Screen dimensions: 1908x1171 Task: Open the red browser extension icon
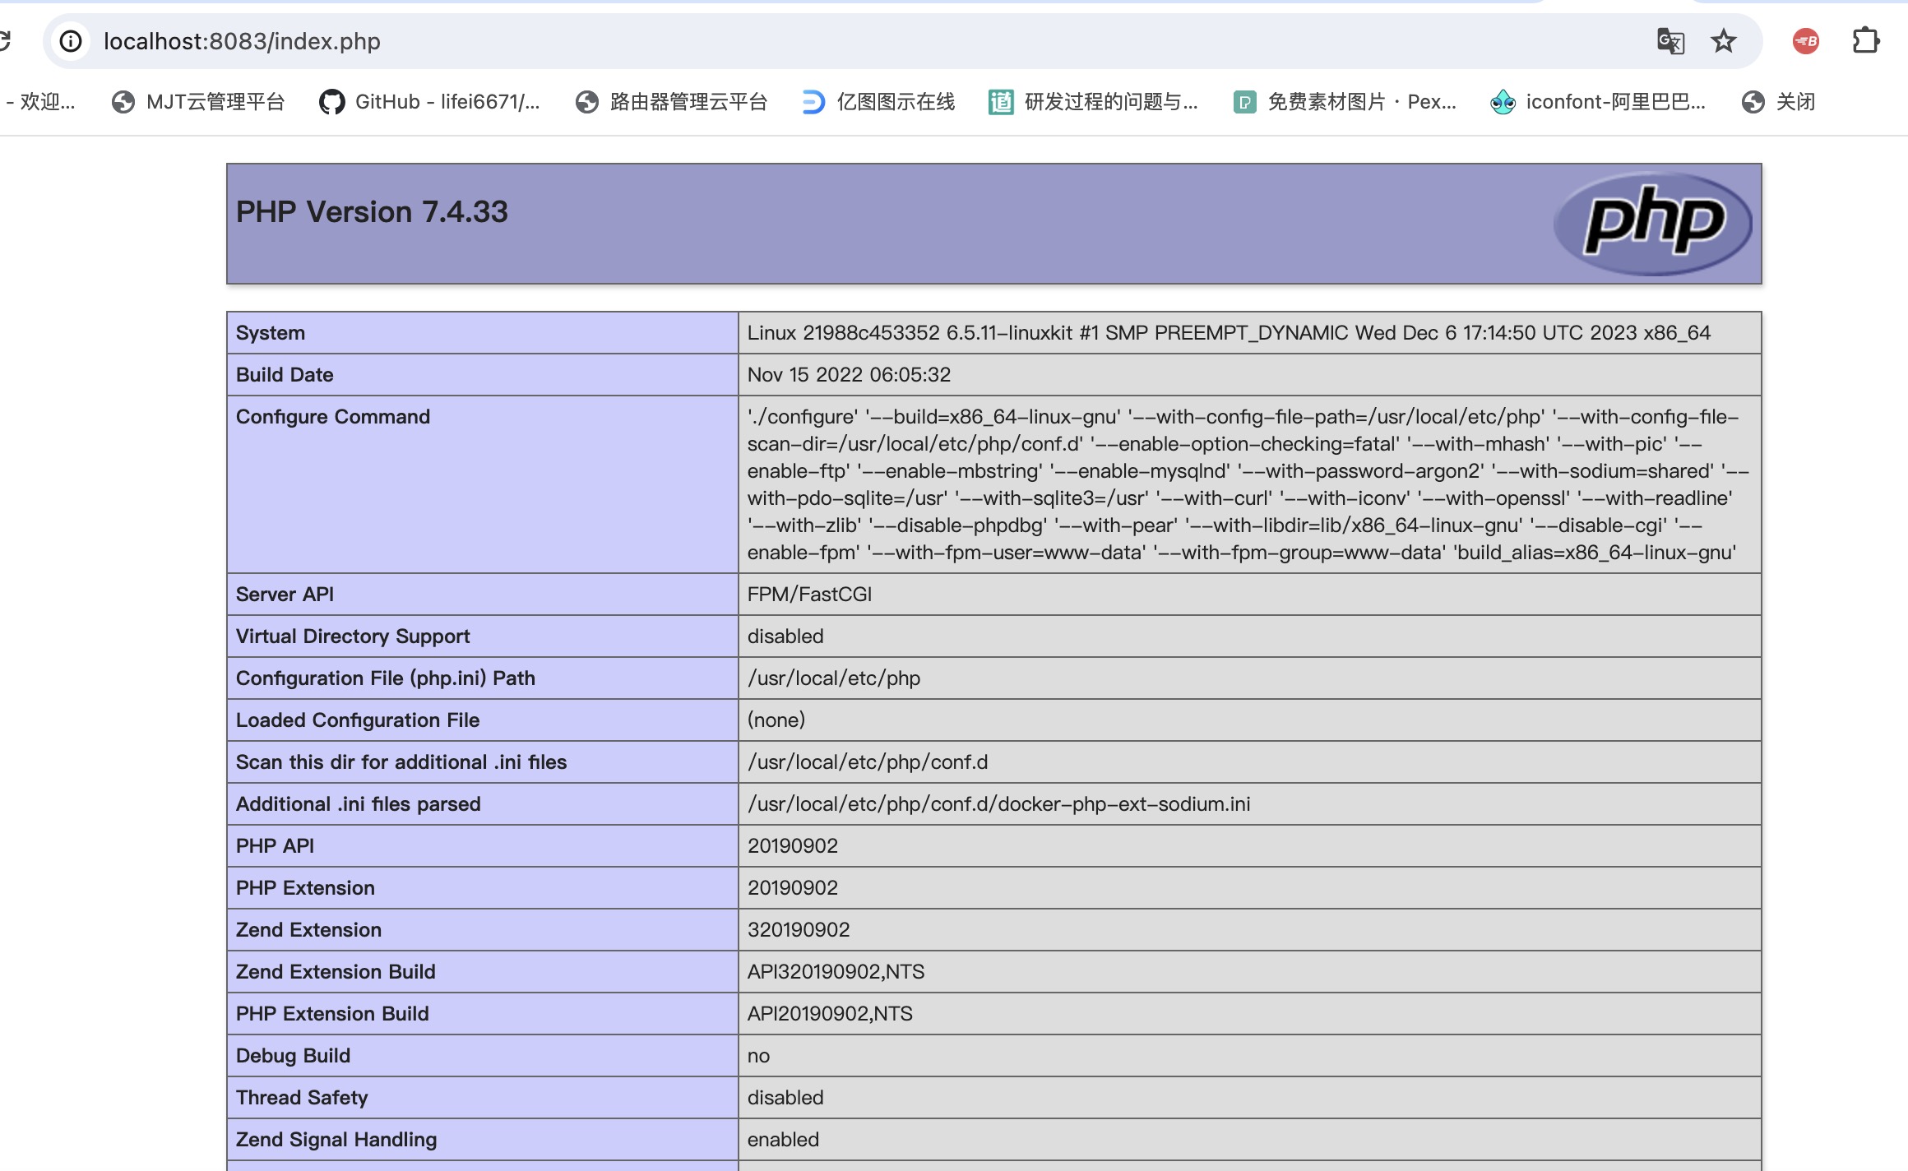tap(1806, 41)
